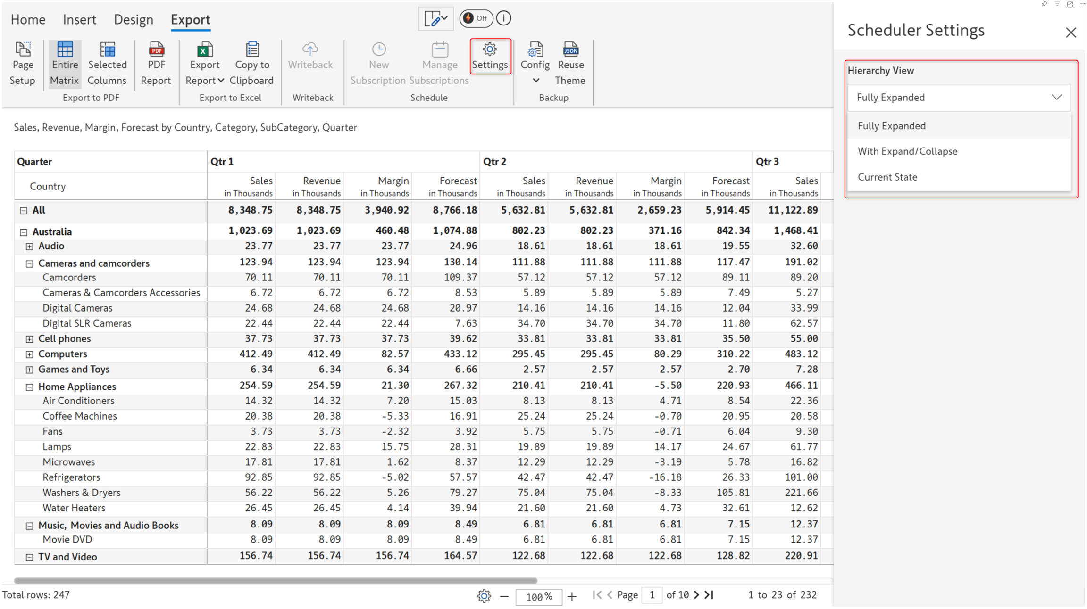
Task: Collapse the Home Appliances category
Action: 29,387
